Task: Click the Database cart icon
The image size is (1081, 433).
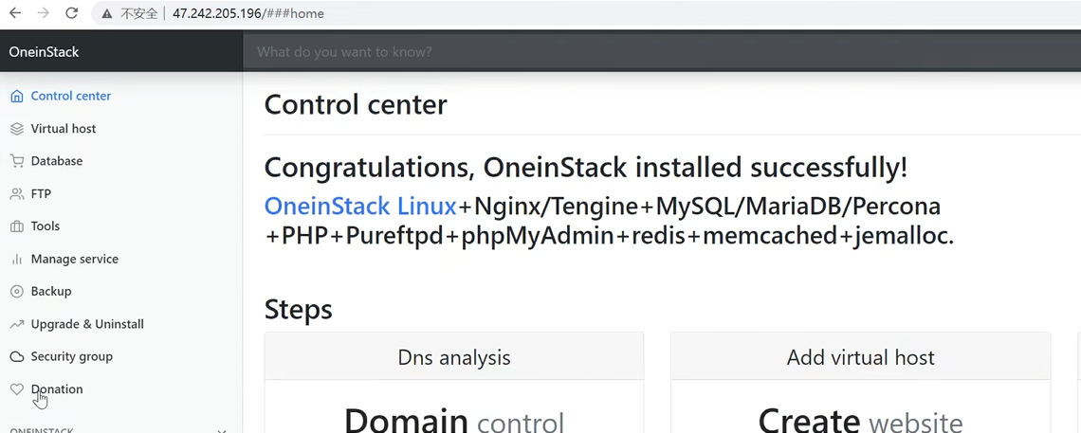Action: [x=16, y=161]
